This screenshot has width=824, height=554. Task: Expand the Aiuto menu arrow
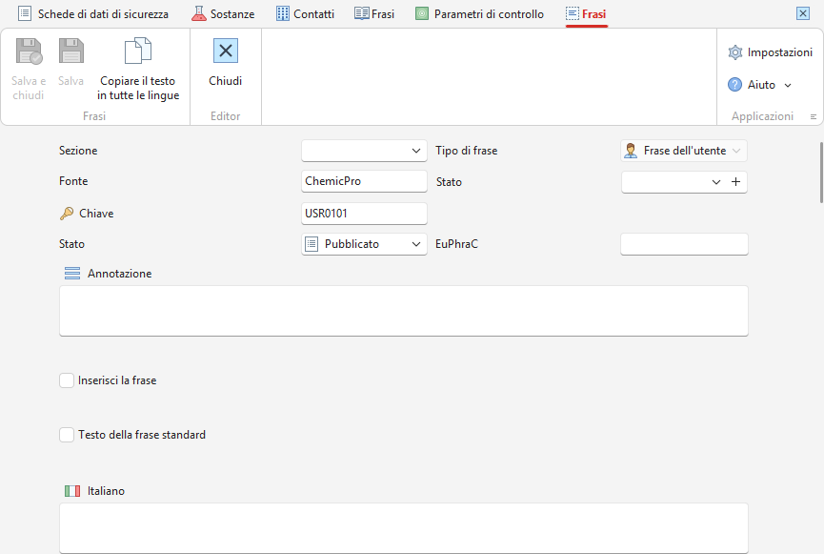[x=788, y=85]
